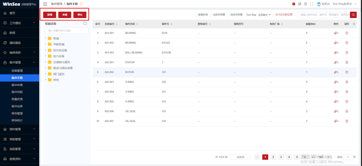Go to page 2

pos(273,157)
